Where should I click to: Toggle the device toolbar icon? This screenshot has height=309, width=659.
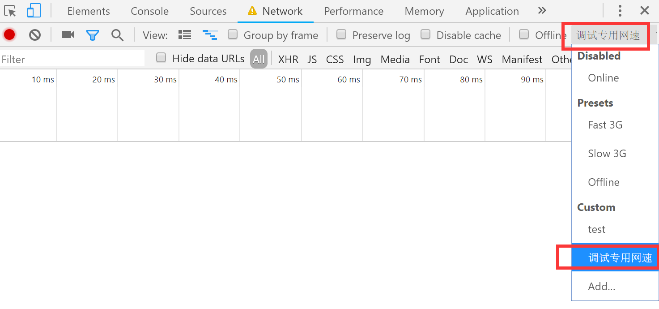tap(34, 10)
